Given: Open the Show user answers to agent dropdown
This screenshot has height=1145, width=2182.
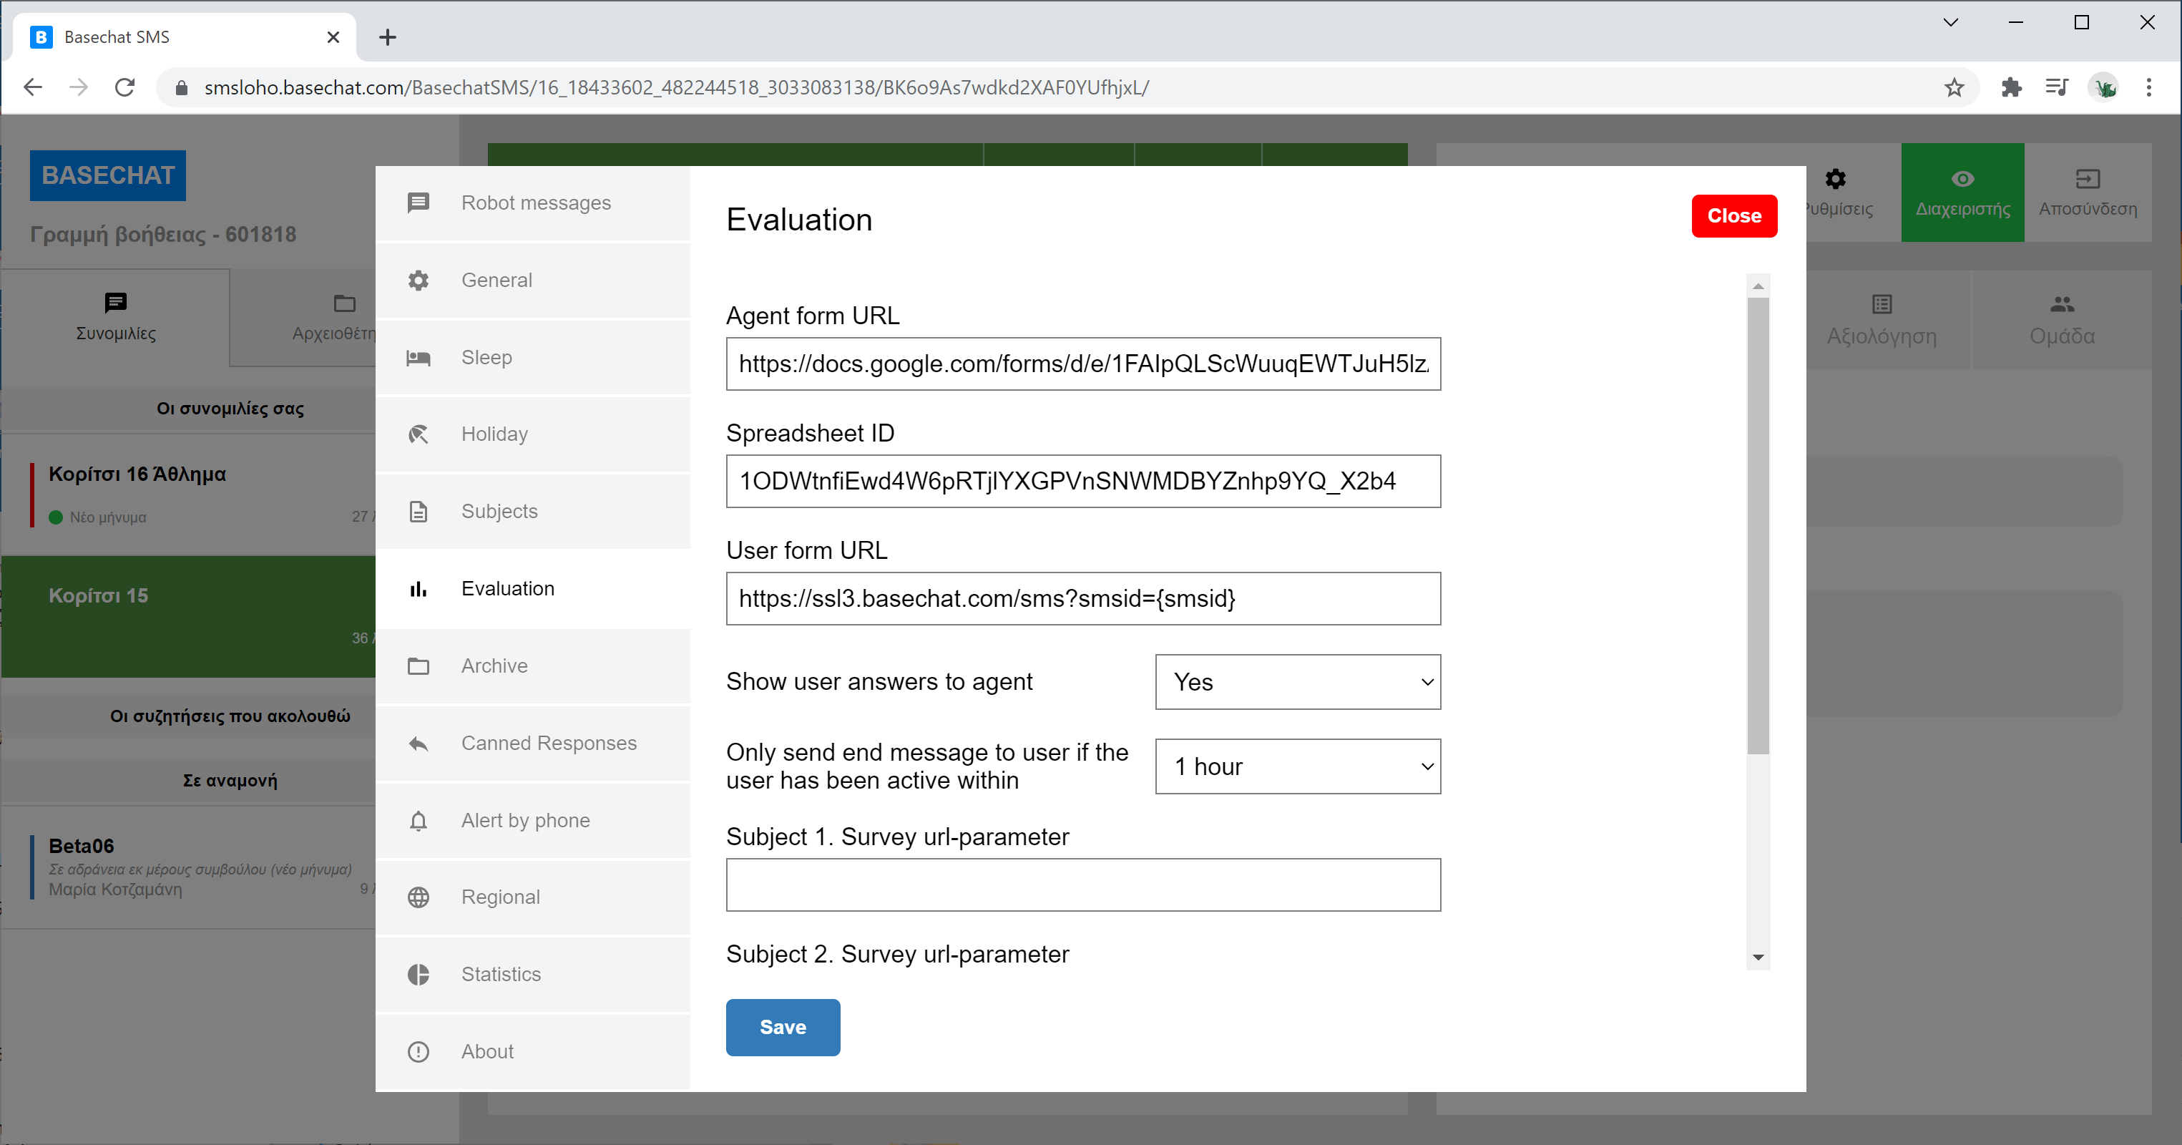Looking at the screenshot, I should 1297,681.
